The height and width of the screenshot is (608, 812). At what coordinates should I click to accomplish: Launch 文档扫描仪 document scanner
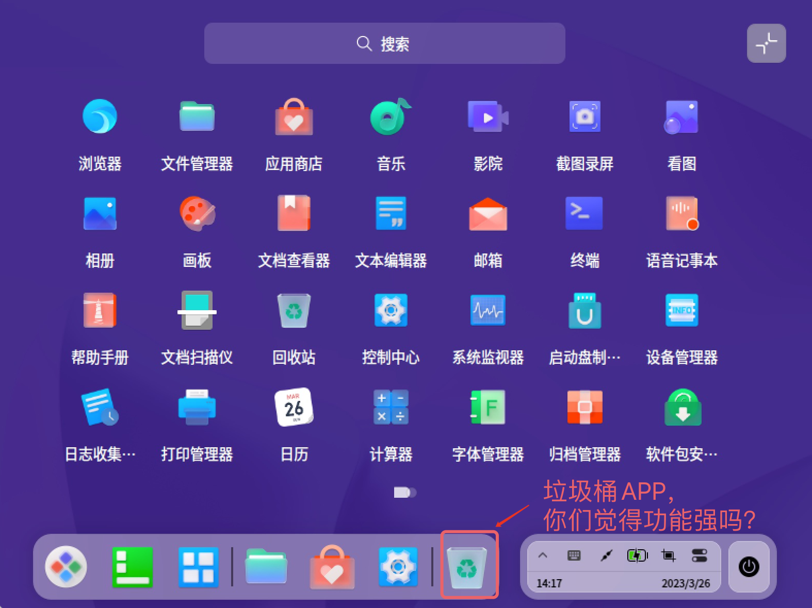pyautogui.click(x=197, y=310)
